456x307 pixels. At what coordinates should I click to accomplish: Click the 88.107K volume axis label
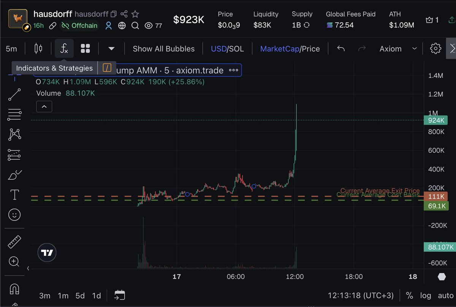point(439,247)
